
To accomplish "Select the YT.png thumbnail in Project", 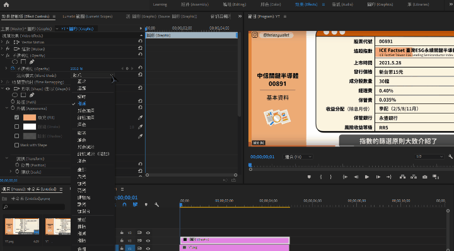I will [x=22, y=226].
